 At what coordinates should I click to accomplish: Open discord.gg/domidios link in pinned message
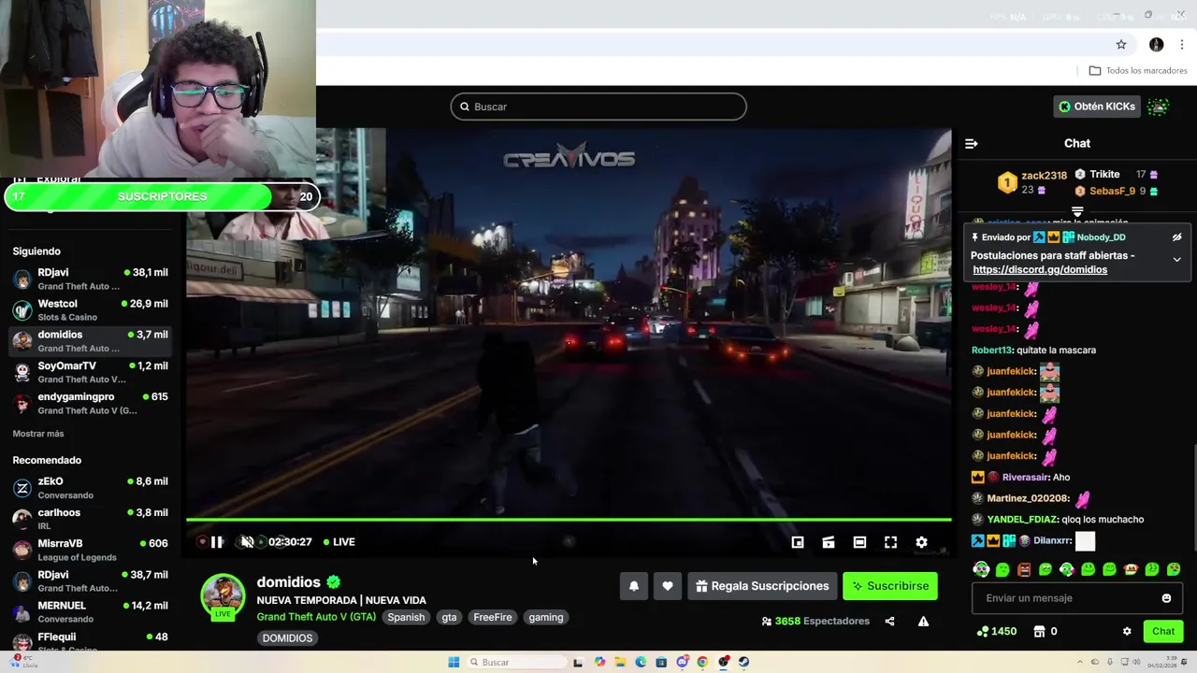pyautogui.click(x=1040, y=270)
